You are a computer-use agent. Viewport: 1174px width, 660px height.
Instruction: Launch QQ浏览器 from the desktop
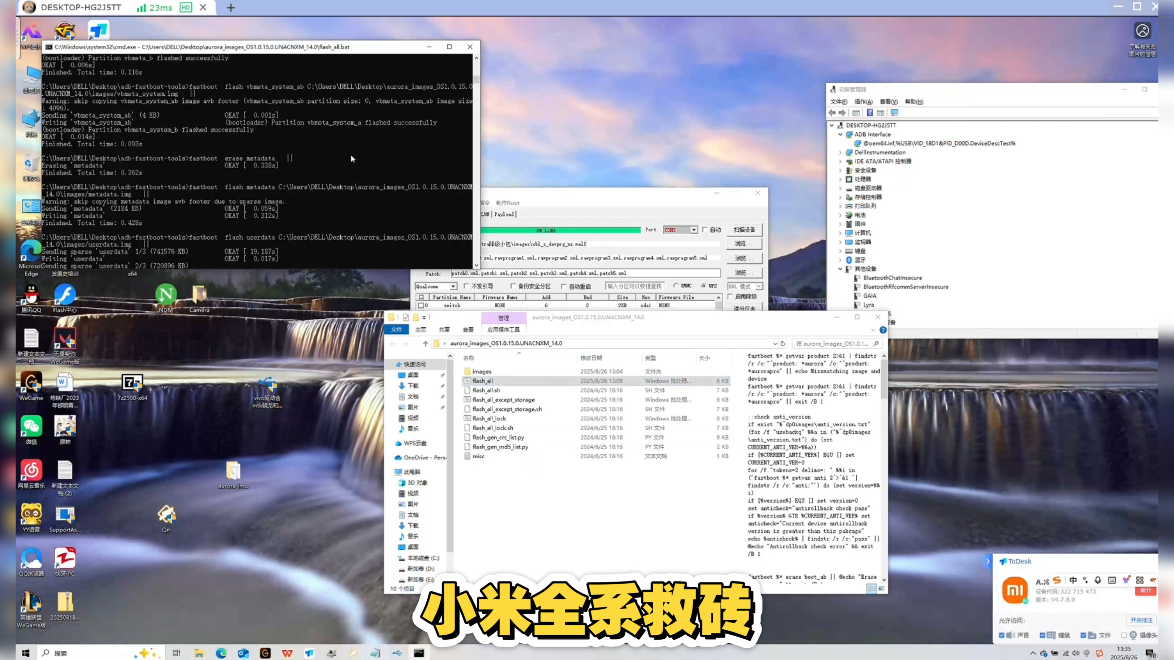coord(31,562)
